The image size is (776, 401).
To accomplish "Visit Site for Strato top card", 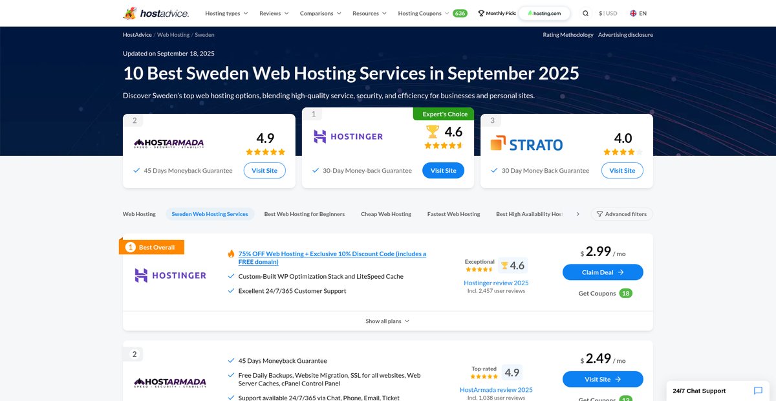I will pos(622,171).
